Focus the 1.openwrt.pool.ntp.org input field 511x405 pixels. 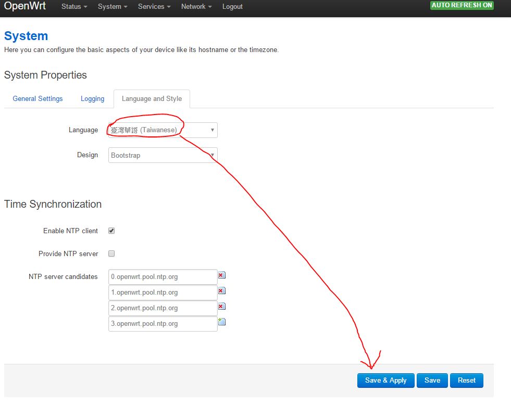(163, 293)
